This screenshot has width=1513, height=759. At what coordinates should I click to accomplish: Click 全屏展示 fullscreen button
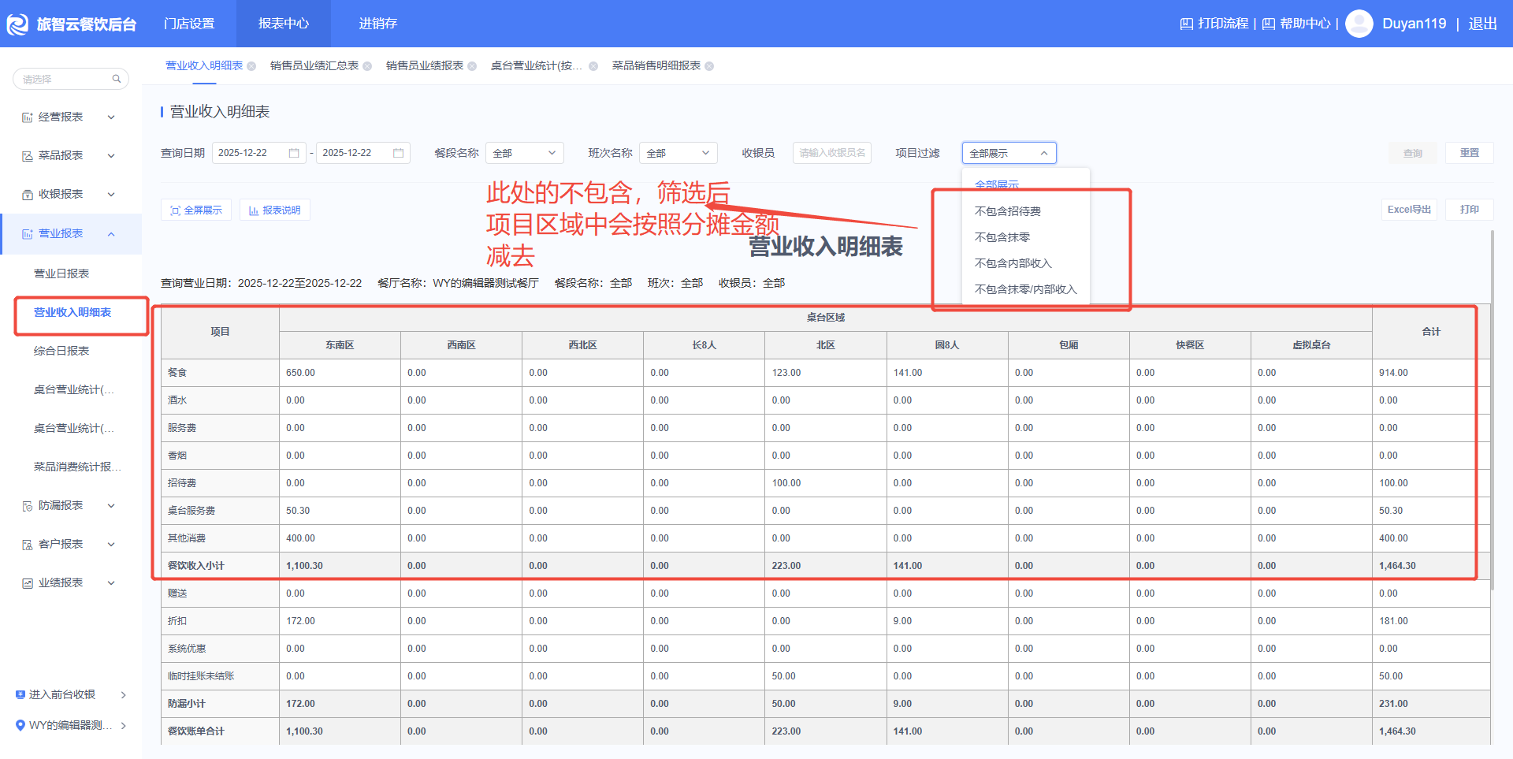pos(196,210)
